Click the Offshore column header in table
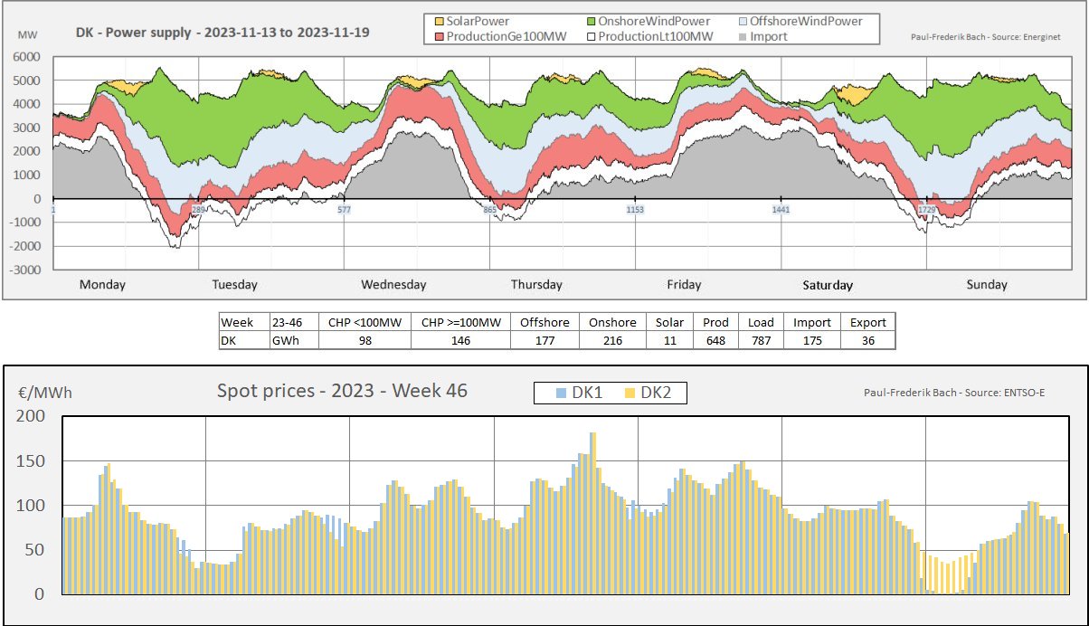Viewport: 1089px width, 626px height. pos(544,322)
